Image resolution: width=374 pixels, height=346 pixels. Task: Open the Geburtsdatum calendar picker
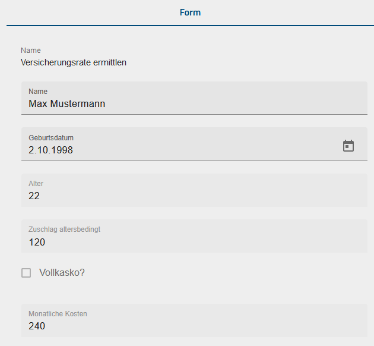point(348,146)
